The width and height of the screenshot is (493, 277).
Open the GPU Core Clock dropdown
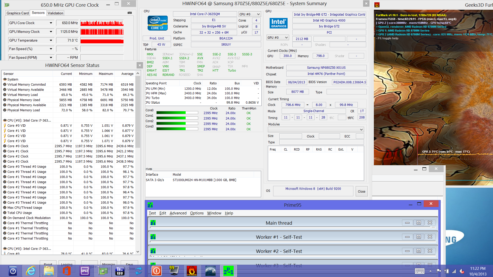[x=51, y=23]
